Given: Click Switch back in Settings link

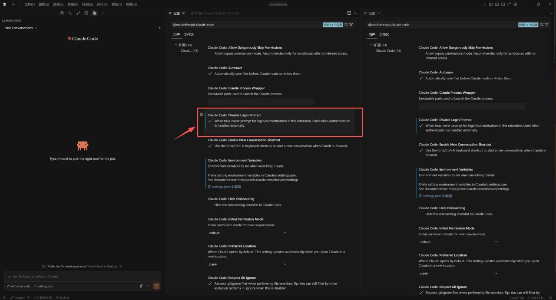Looking at the screenshot, I should point(103,266).
